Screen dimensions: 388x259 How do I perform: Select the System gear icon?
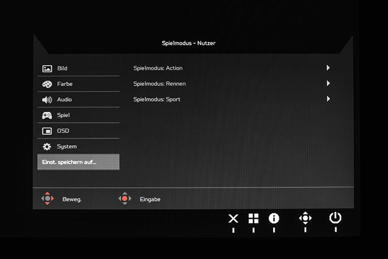click(x=47, y=146)
